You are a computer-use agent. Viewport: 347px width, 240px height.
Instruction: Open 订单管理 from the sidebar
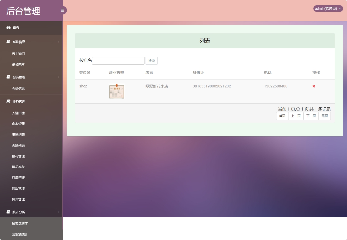18,178
